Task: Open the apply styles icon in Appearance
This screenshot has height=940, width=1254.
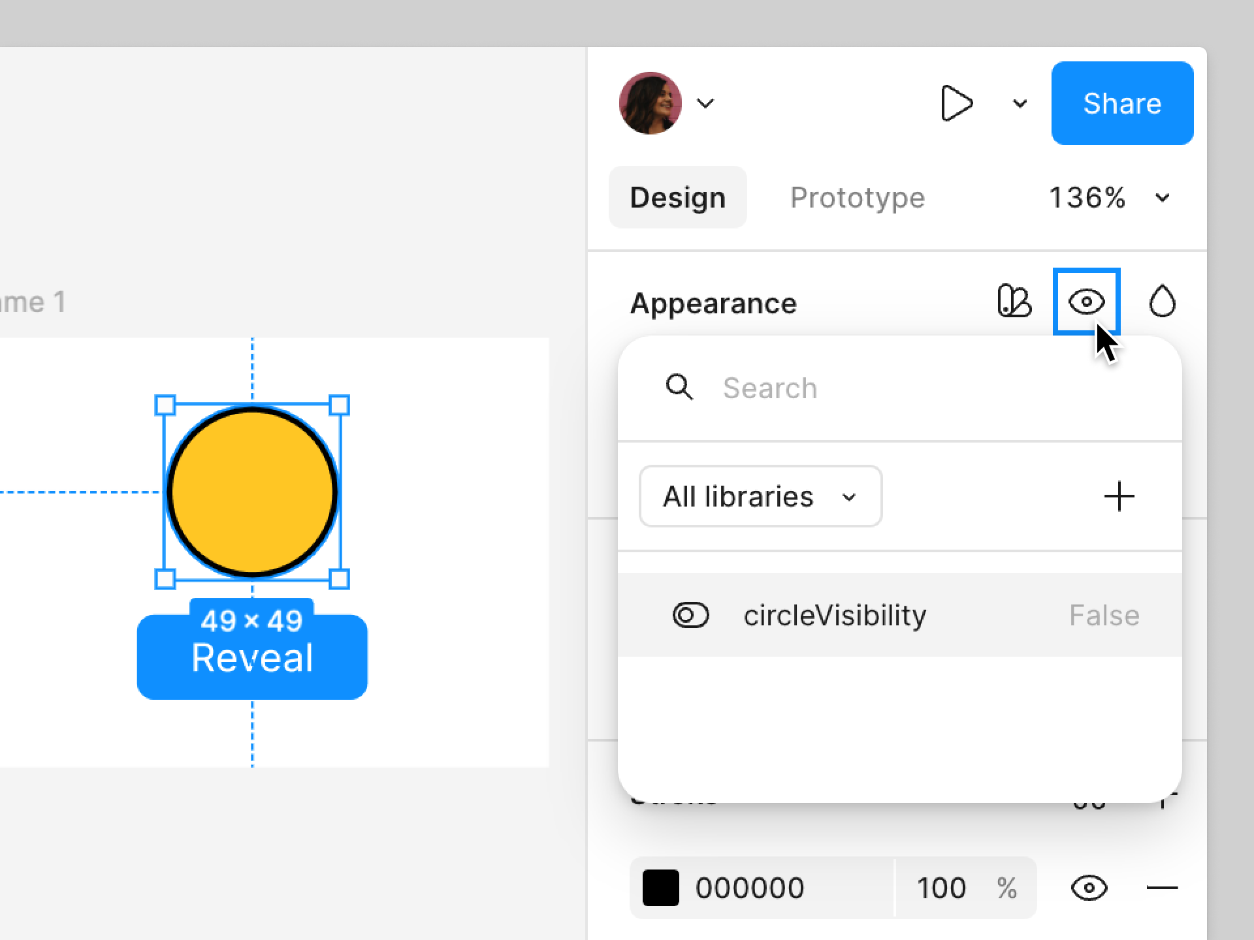Action: (x=1014, y=302)
